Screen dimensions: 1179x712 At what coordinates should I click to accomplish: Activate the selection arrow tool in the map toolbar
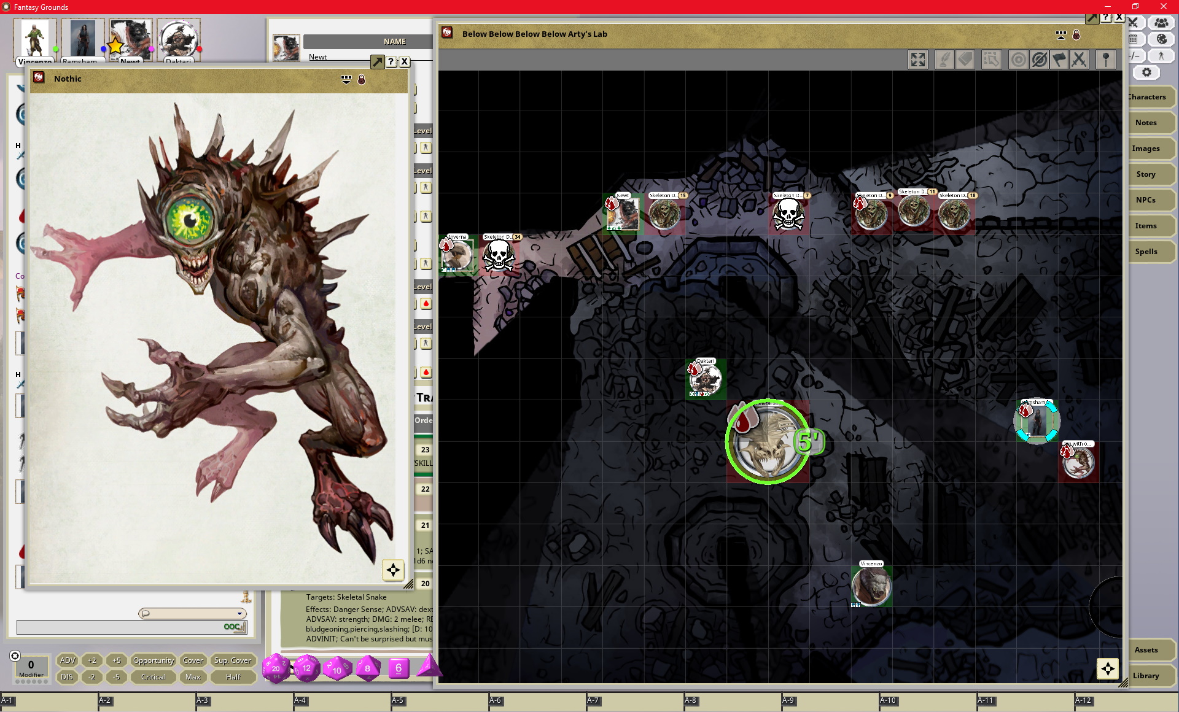coord(992,60)
